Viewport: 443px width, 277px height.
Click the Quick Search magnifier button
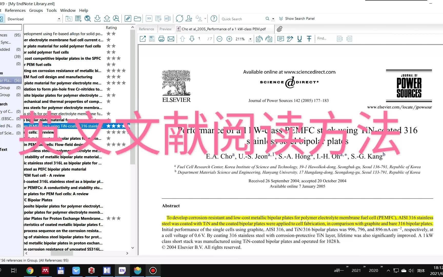pos(267,18)
